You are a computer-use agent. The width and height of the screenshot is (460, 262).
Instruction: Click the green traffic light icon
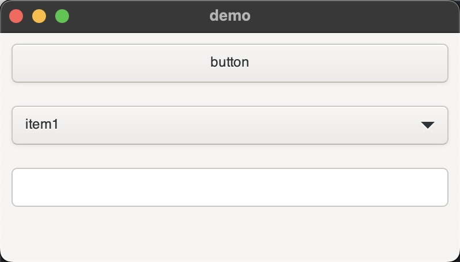point(62,16)
